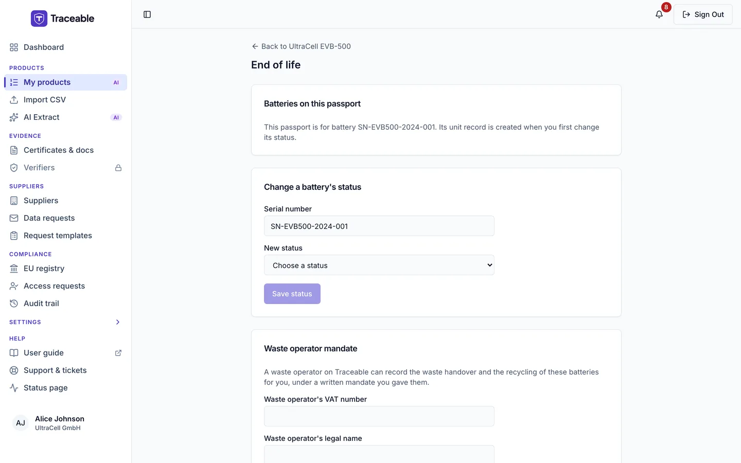Open Alice Johnson's account profile

coord(65,423)
